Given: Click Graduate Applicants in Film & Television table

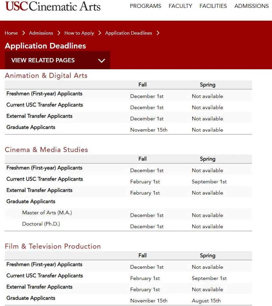Looking at the screenshot, I should tap(31, 298).
